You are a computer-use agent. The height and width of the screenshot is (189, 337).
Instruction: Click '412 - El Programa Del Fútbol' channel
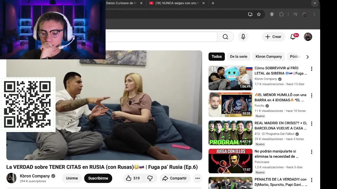click(274, 134)
